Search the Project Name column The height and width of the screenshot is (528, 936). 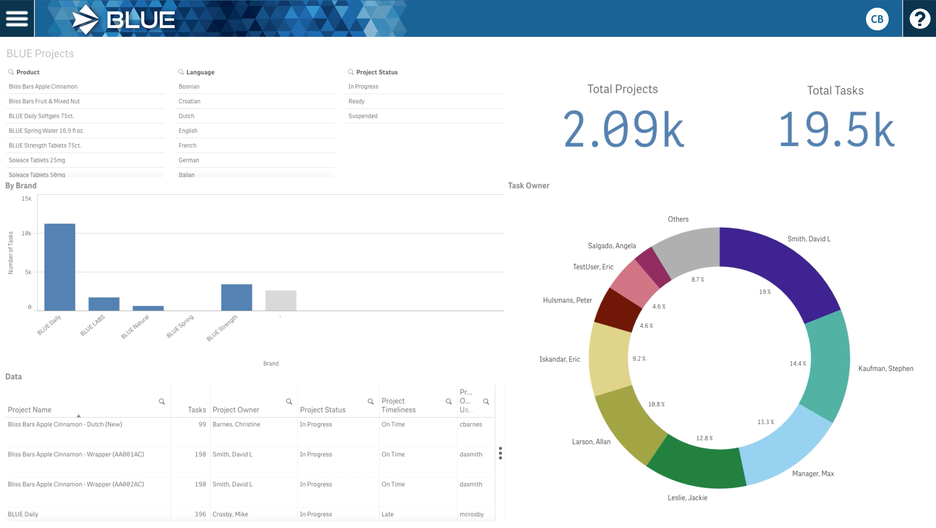click(162, 402)
